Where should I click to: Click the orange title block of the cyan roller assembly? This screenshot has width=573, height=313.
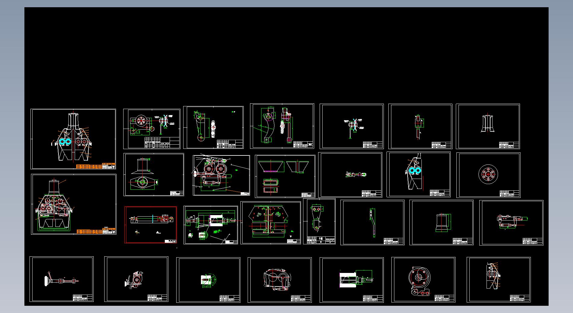click(x=95, y=166)
